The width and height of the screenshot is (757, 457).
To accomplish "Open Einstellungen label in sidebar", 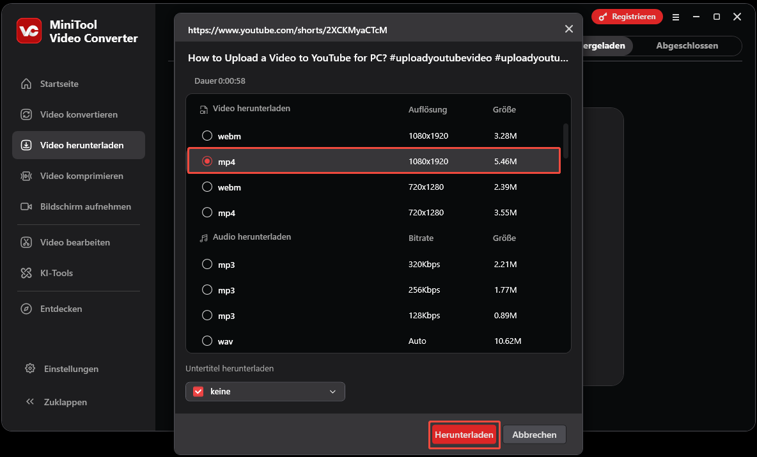I will pos(71,369).
